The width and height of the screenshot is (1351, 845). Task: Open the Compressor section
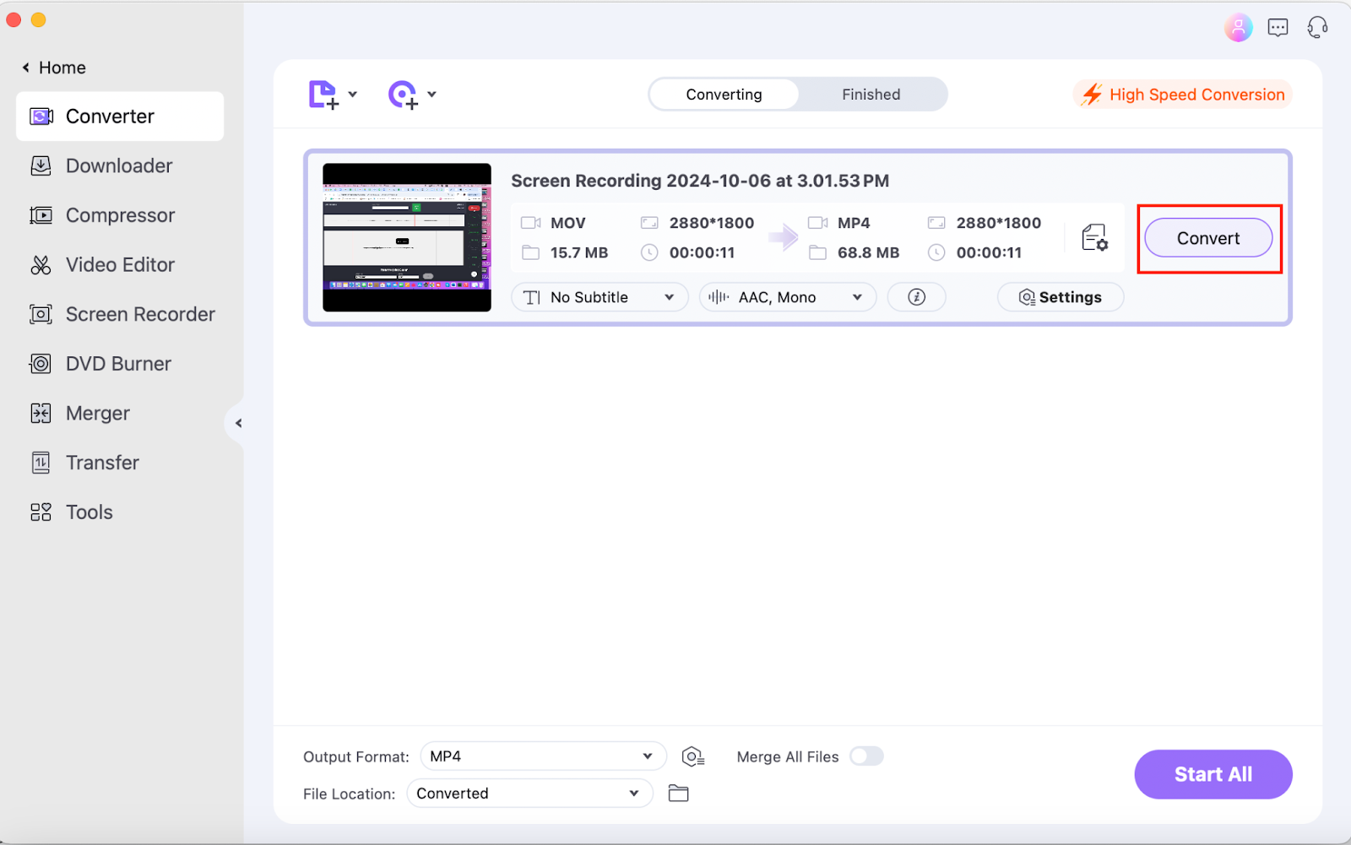tap(120, 215)
